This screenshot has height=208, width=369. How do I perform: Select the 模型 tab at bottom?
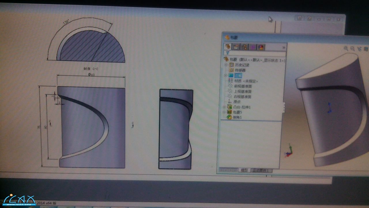pos(244,170)
